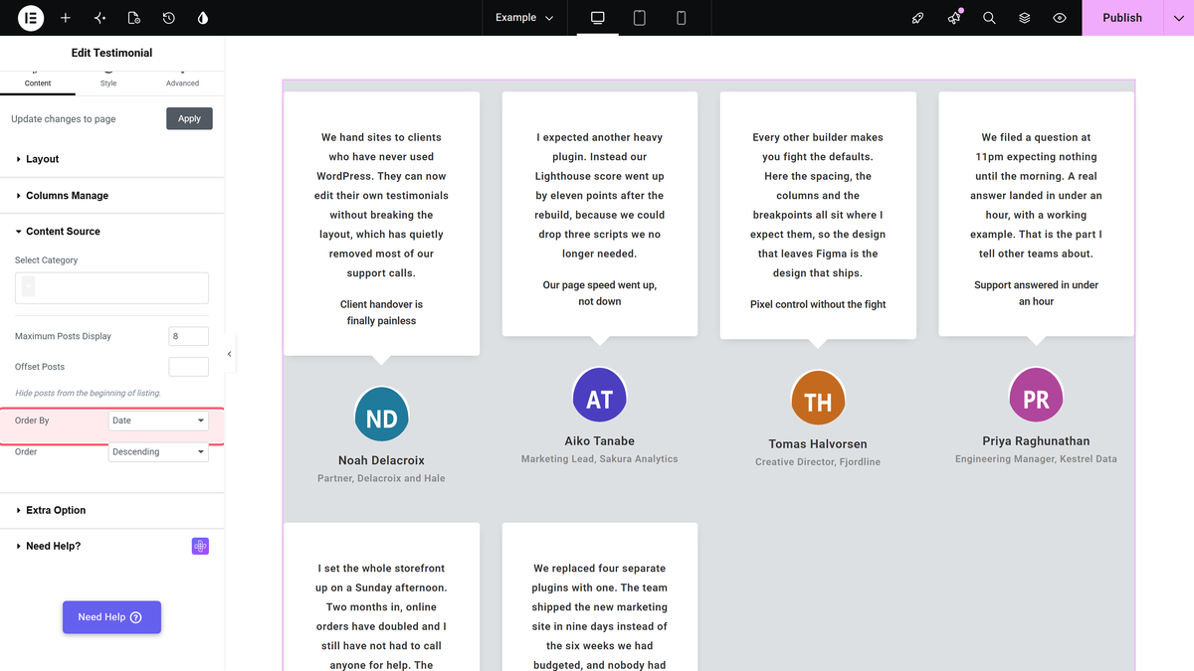Expand the Extra Option section
Viewport: 1194px width, 671px height.
point(111,510)
